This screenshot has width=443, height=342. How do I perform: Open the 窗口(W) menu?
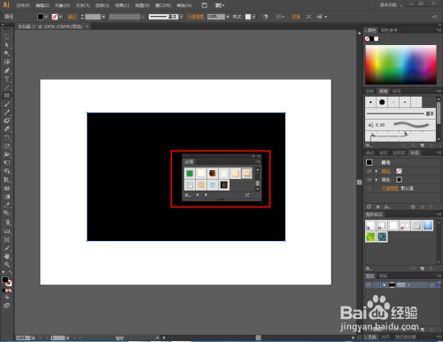(x=163, y=5)
